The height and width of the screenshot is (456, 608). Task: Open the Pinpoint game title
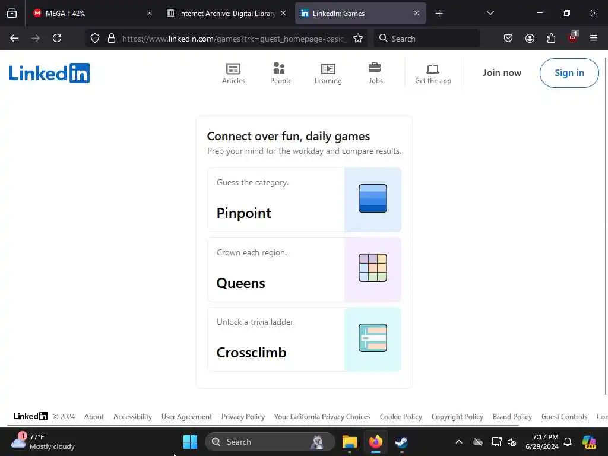[243, 213]
